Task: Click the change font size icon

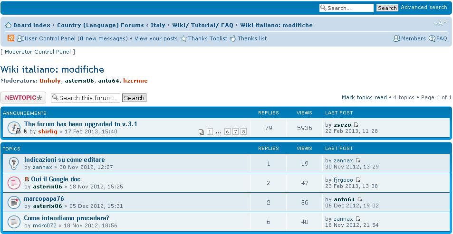Action: [x=440, y=24]
